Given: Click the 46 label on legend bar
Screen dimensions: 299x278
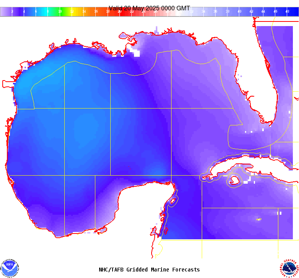Looking at the screenshot, I should (275, 12).
